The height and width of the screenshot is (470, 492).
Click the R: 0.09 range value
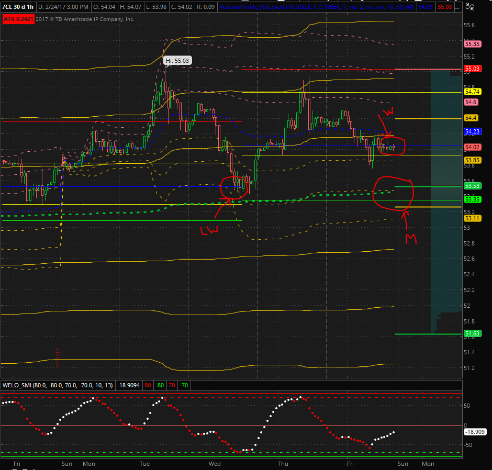pyautogui.click(x=206, y=7)
